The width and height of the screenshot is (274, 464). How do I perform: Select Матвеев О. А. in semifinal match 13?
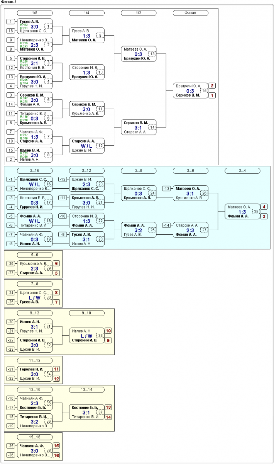pyautogui.click(x=135, y=49)
